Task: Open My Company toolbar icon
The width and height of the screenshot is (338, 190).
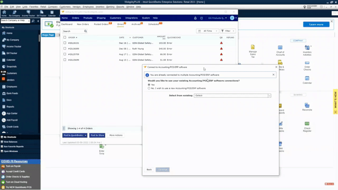Action: pyautogui.click(x=14, y=14)
